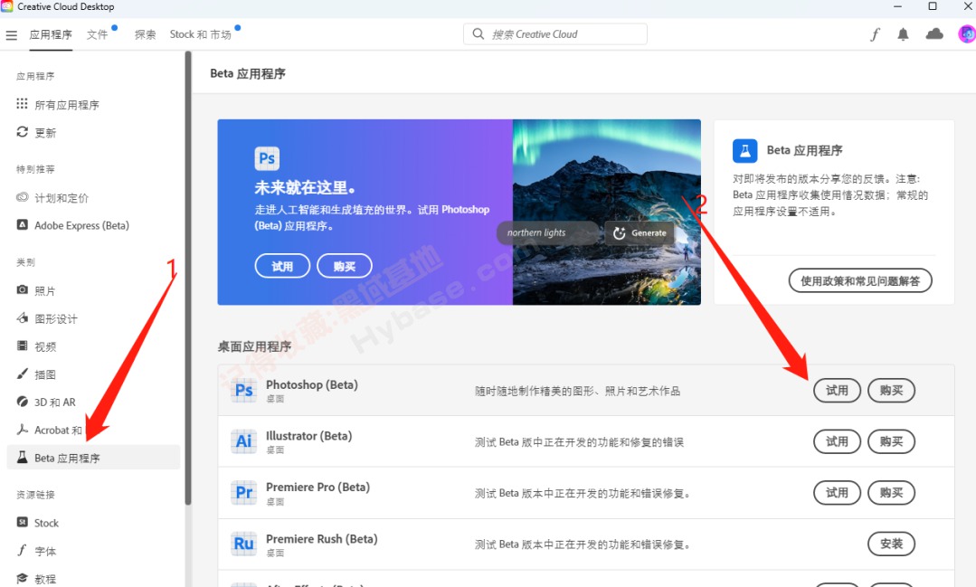Click 试用 for Illustrator (Beta)
Image resolution: width=976 pixels, height=587 pixels.
[838, 441]
